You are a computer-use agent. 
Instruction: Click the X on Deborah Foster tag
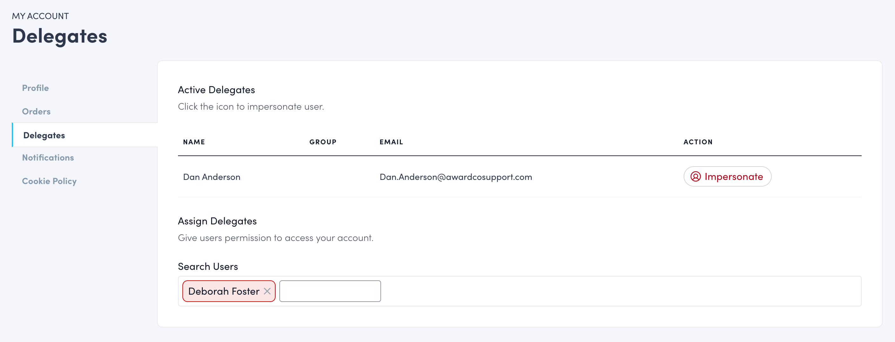coord(267,291)
